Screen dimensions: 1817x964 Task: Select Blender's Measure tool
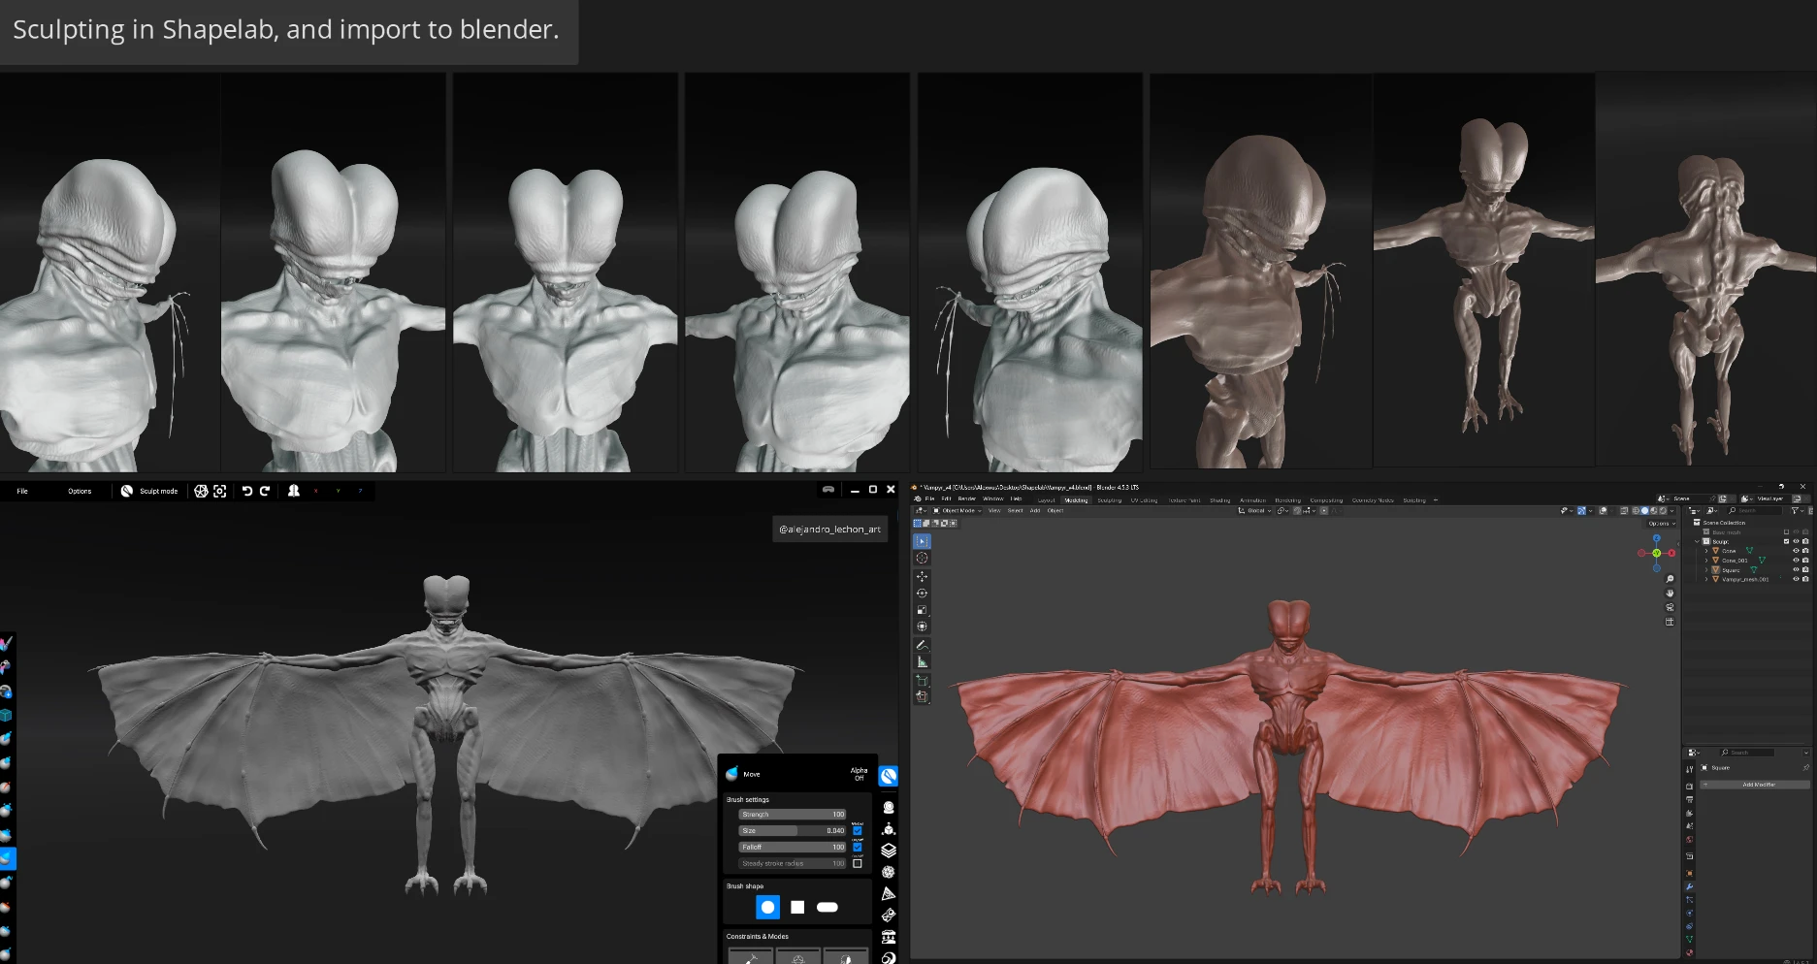[922, 661]
